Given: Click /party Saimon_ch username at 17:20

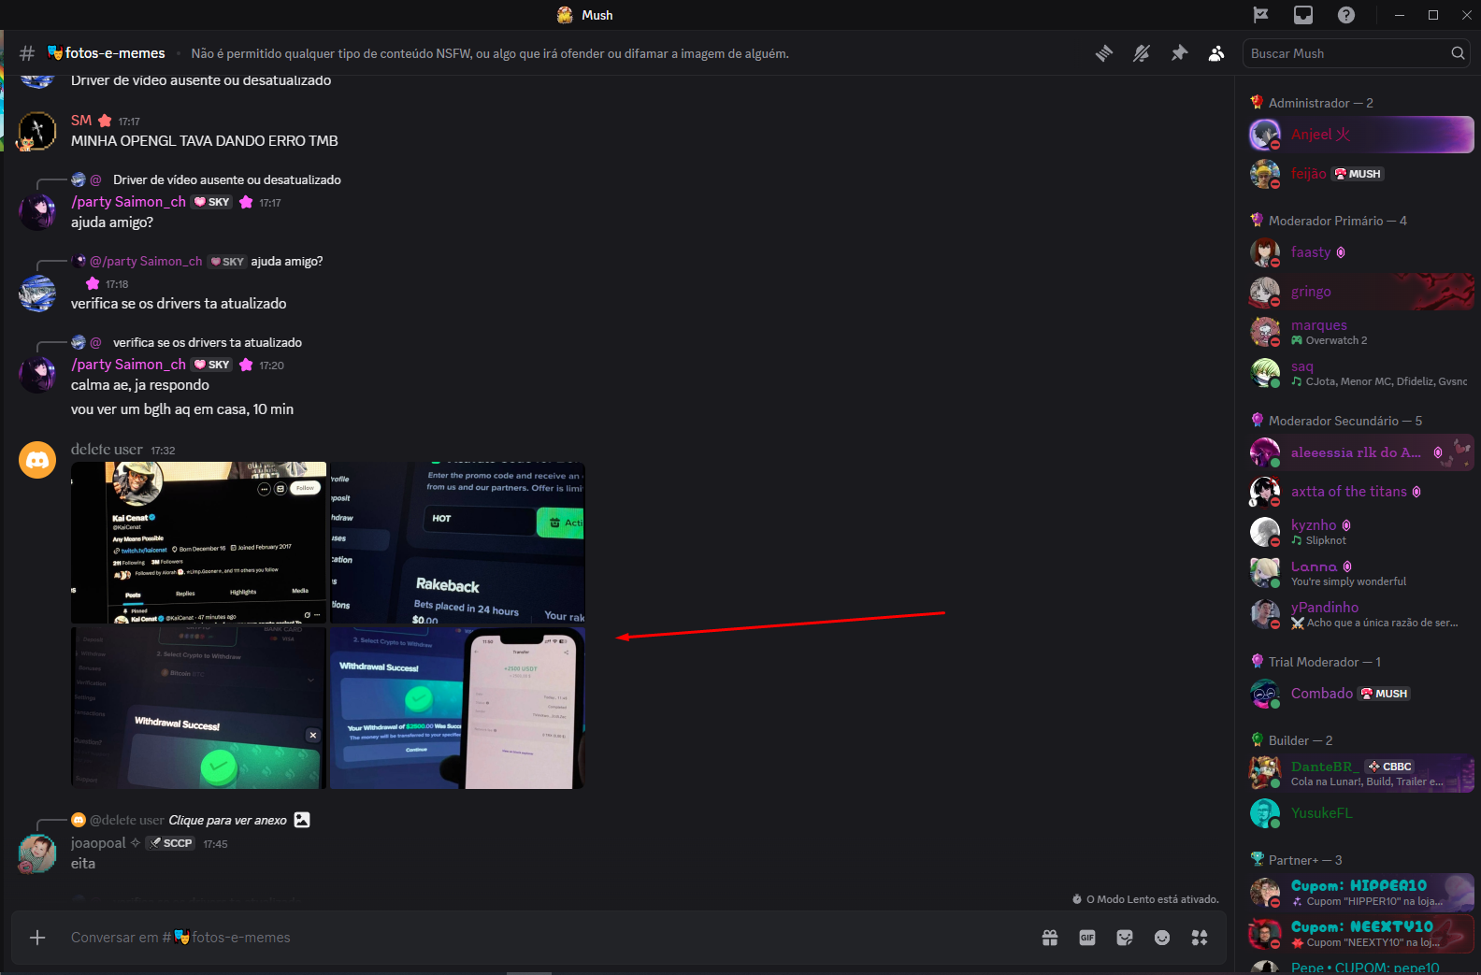Looking at the screenshot, I should (x=128, y=365).
